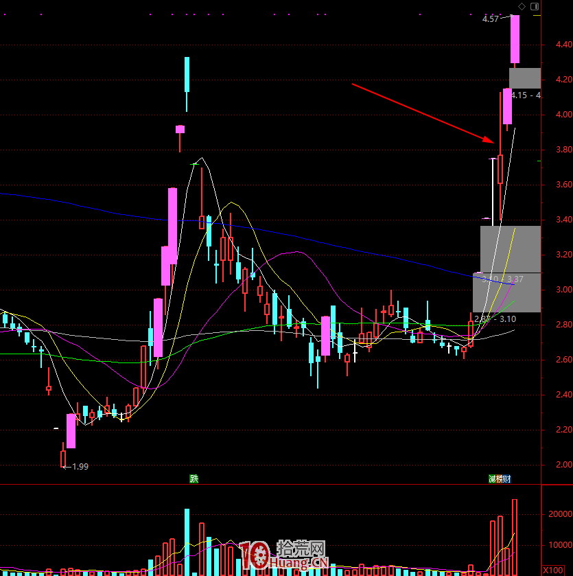The height and width of the screenshot is (576, 573).
Task: Click the 3.60 price axis label
Action: (x=564, y=185)
